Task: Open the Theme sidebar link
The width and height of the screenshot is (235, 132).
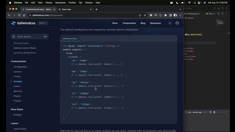Action: pos(17,77)
